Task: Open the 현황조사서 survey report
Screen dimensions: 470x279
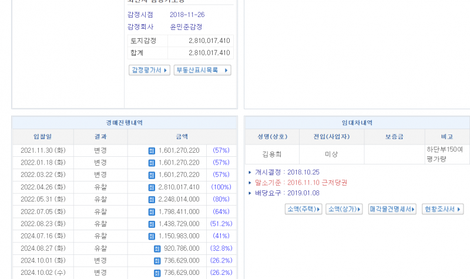Action: (x=442, y=209)
